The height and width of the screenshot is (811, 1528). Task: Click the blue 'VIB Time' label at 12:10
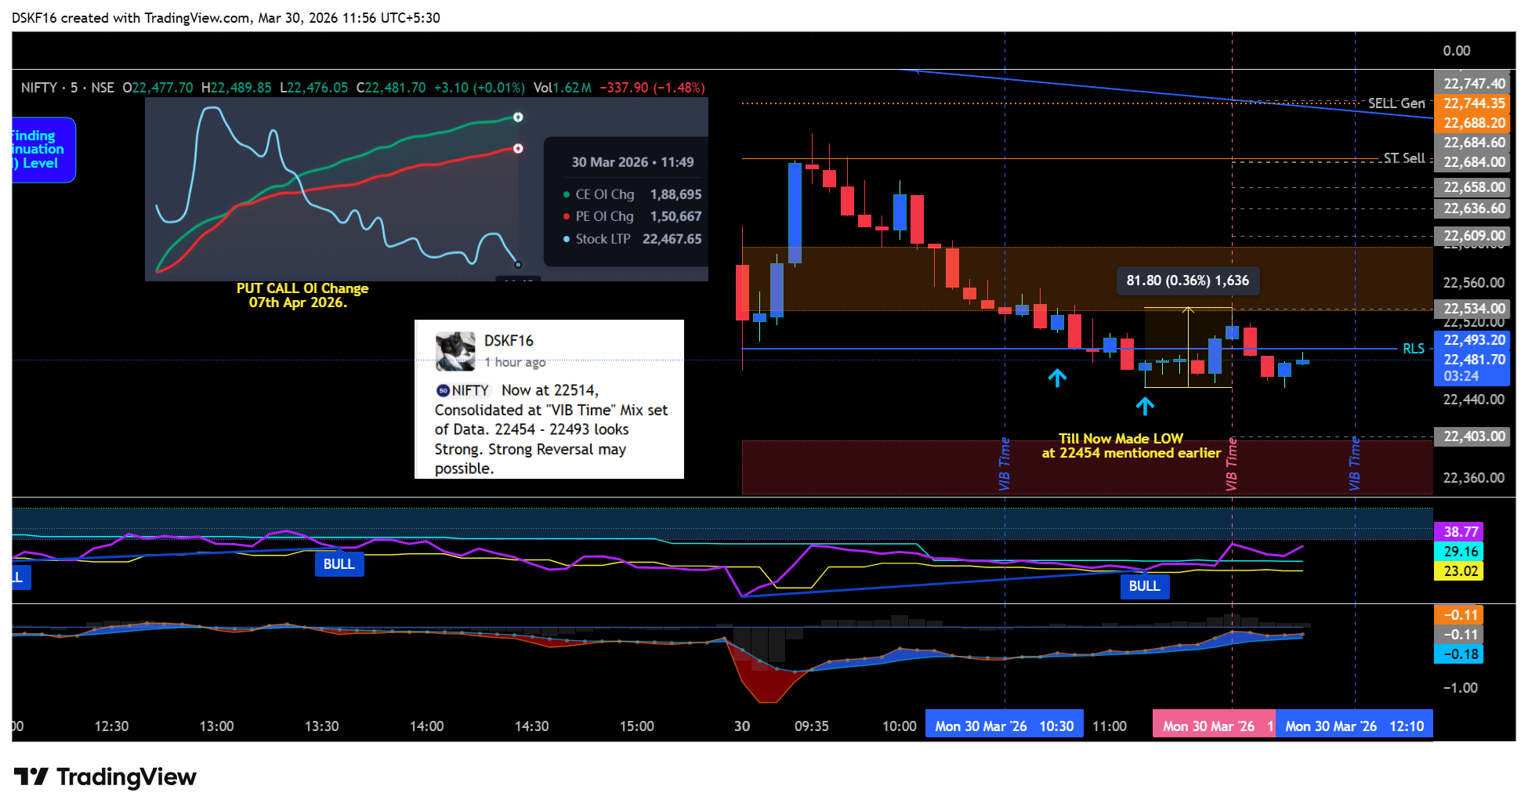[x=1355, y=464]
